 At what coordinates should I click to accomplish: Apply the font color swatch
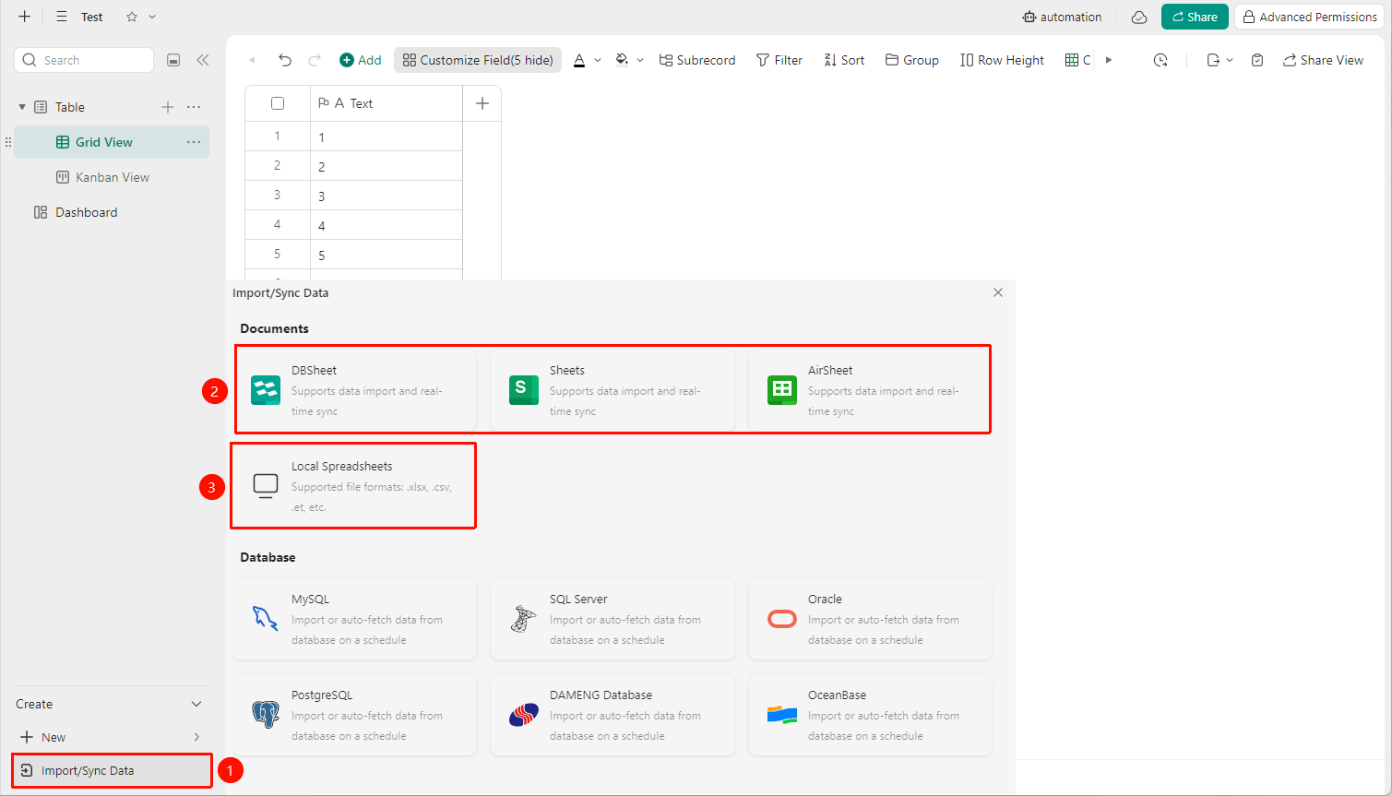coord(579,60)
